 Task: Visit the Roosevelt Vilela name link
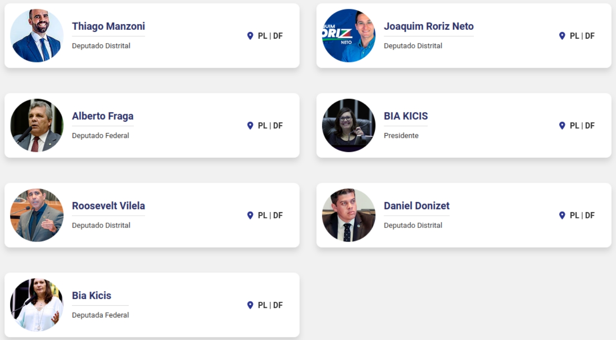click(108, 206)
